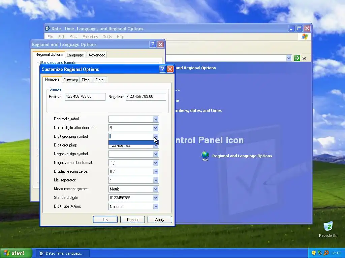Switch to the Languages tab
345x258 pixels.
[x=76, y=55]
